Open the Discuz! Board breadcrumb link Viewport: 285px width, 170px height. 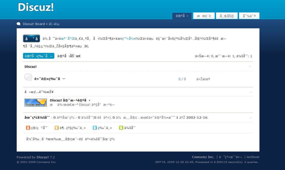point(34,24)
